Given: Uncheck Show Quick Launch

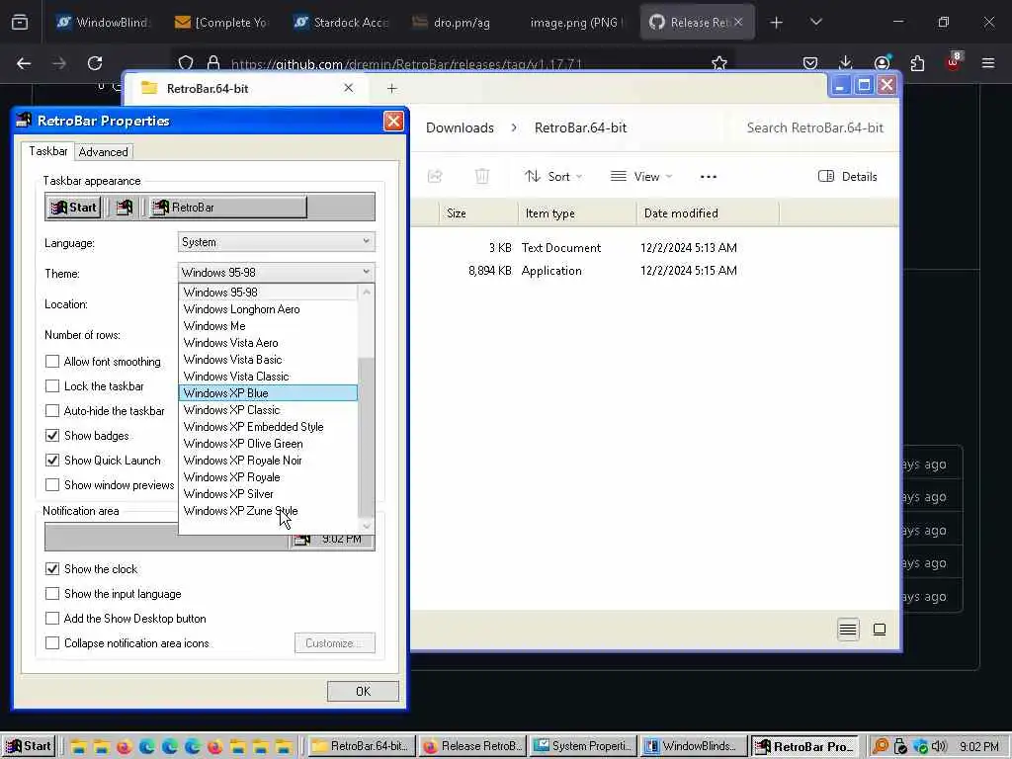Looking at the screenshot, I should [52, 461].
